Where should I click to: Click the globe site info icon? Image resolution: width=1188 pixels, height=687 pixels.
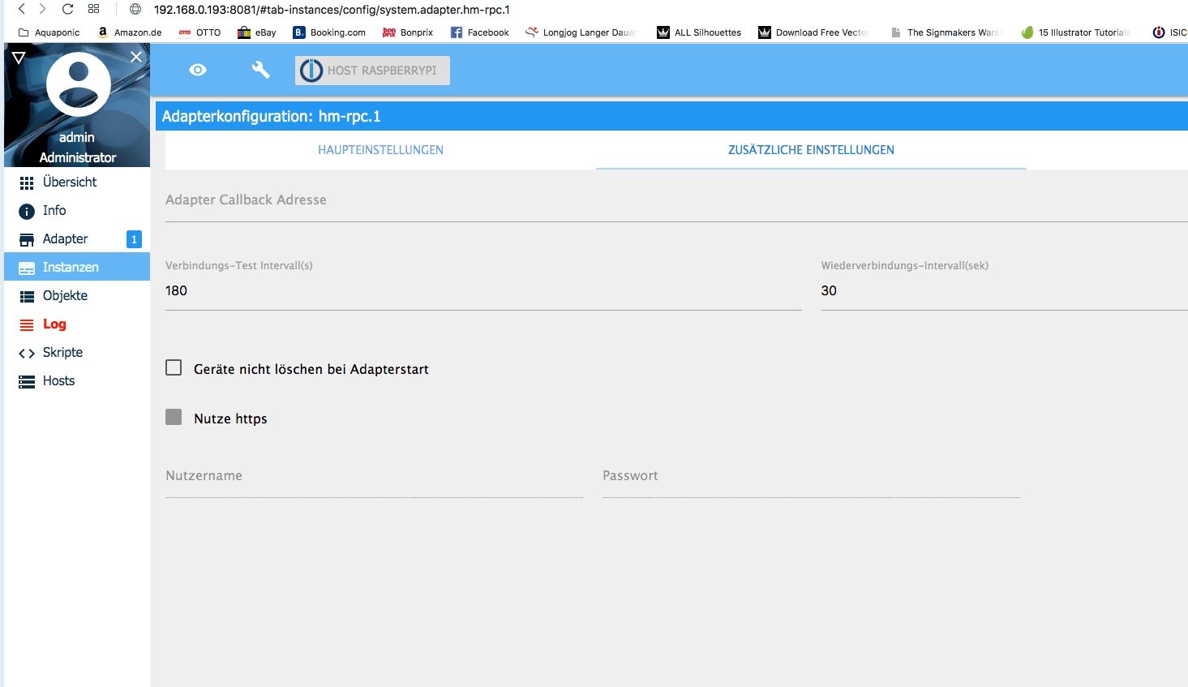pos(135,10)
